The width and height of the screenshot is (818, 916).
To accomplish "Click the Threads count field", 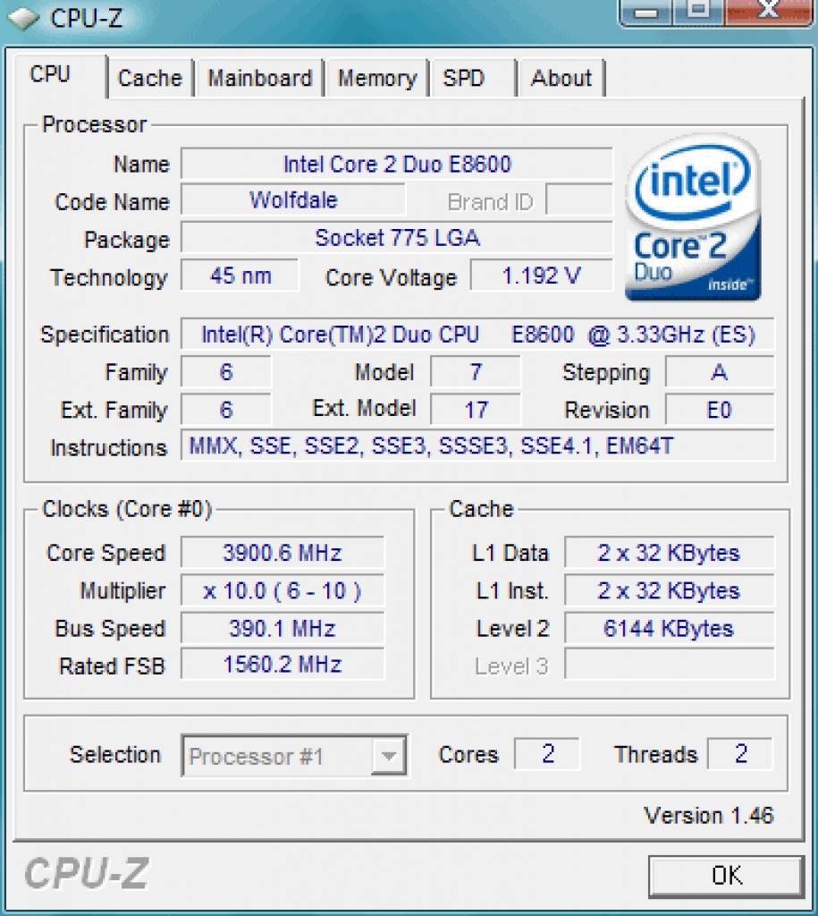I will pyautogui.click(x=740, y=753).
